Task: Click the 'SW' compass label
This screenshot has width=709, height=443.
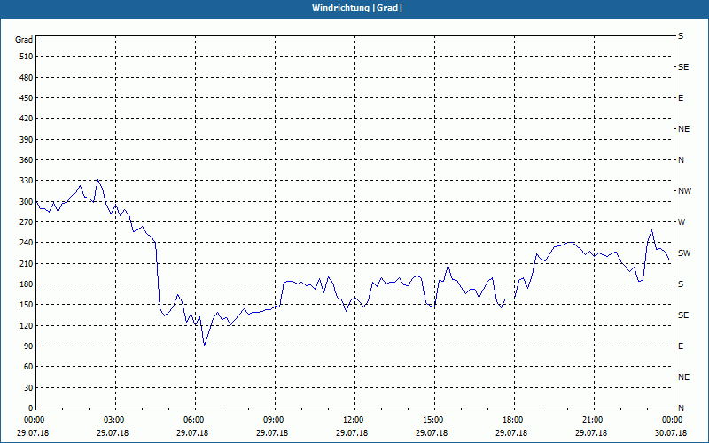Action: 684,253
